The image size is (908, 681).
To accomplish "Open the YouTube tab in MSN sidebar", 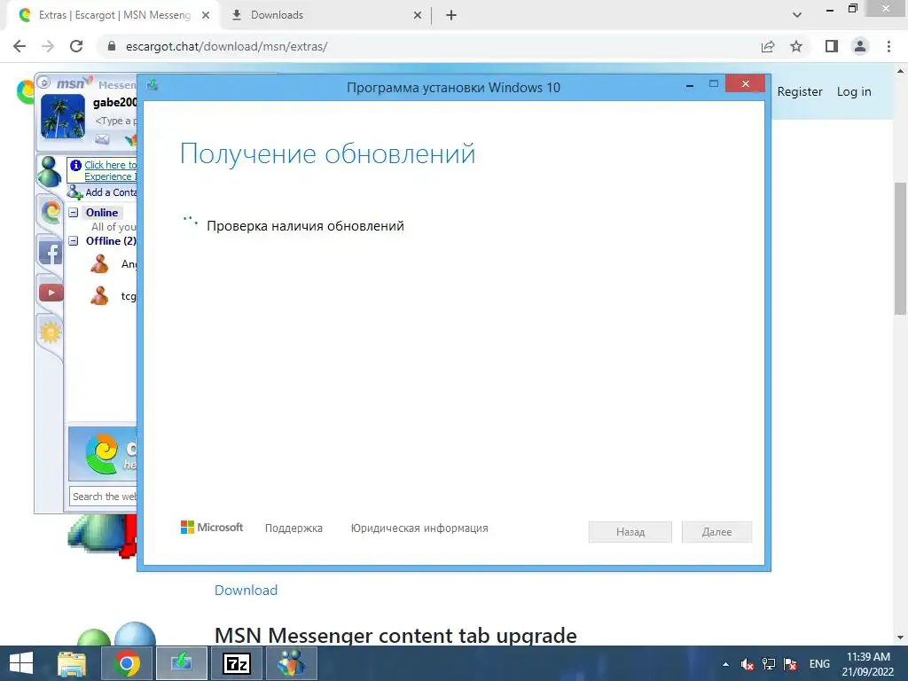I will (x=51, y=293).
